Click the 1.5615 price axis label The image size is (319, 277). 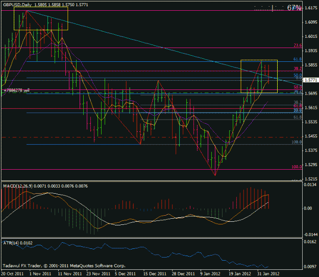click(x=311, y=108)
